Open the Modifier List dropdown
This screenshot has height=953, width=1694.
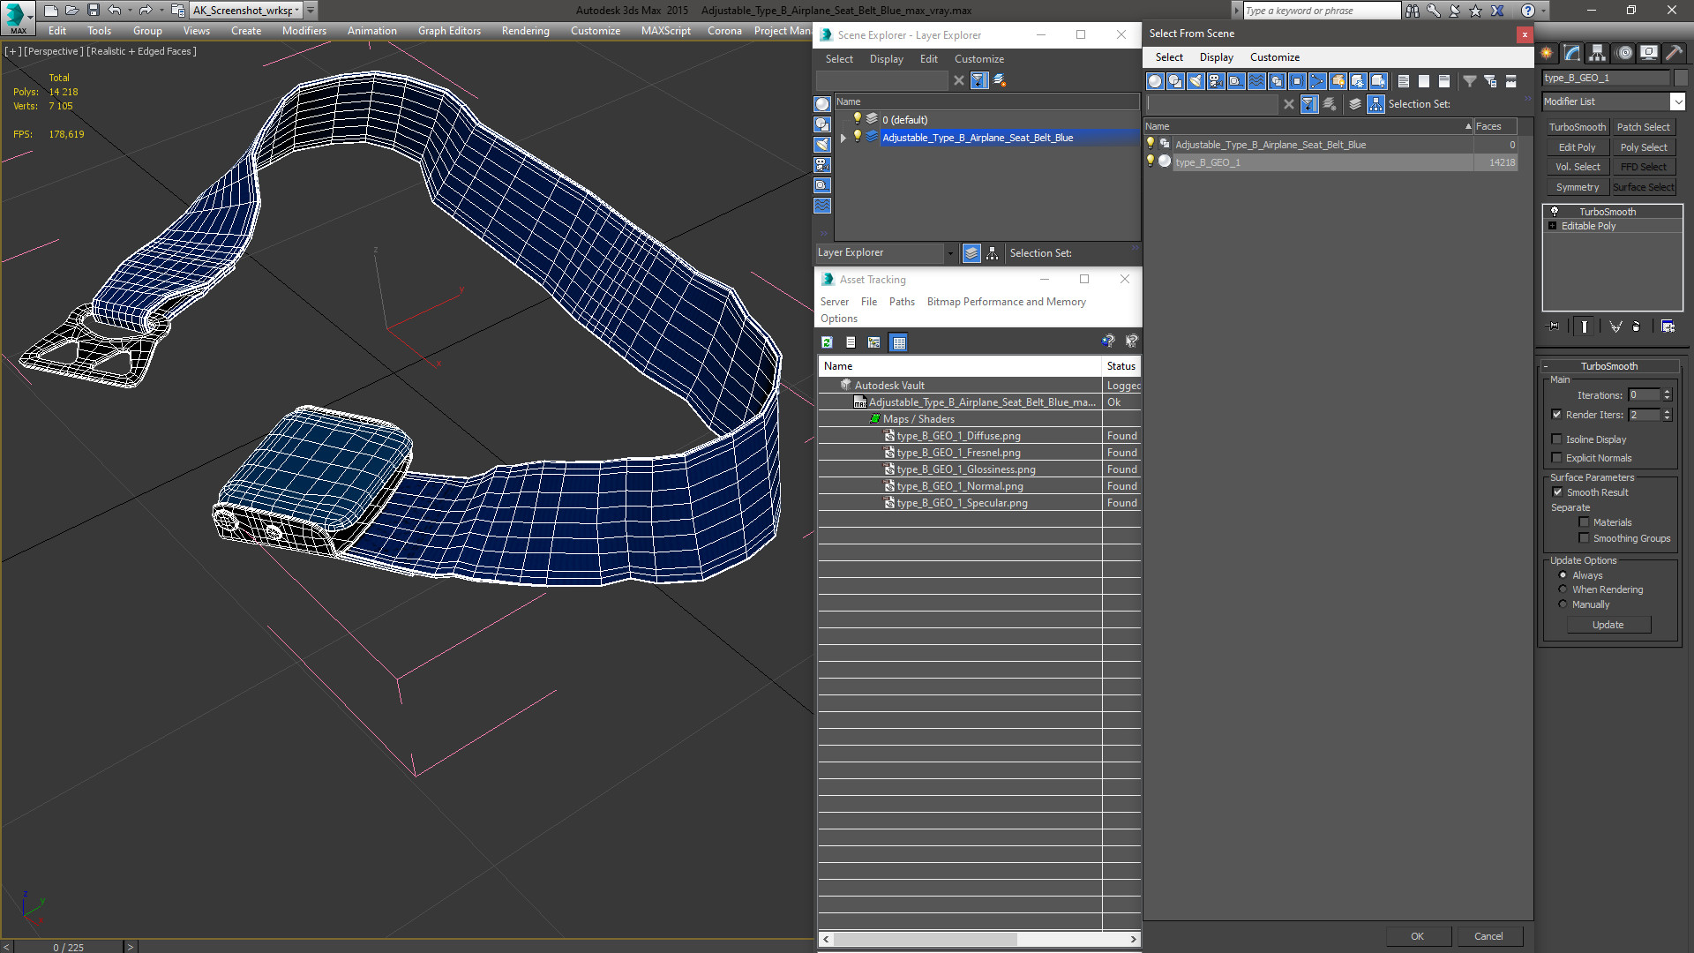pyautogui.click(x=1677, y=101)
